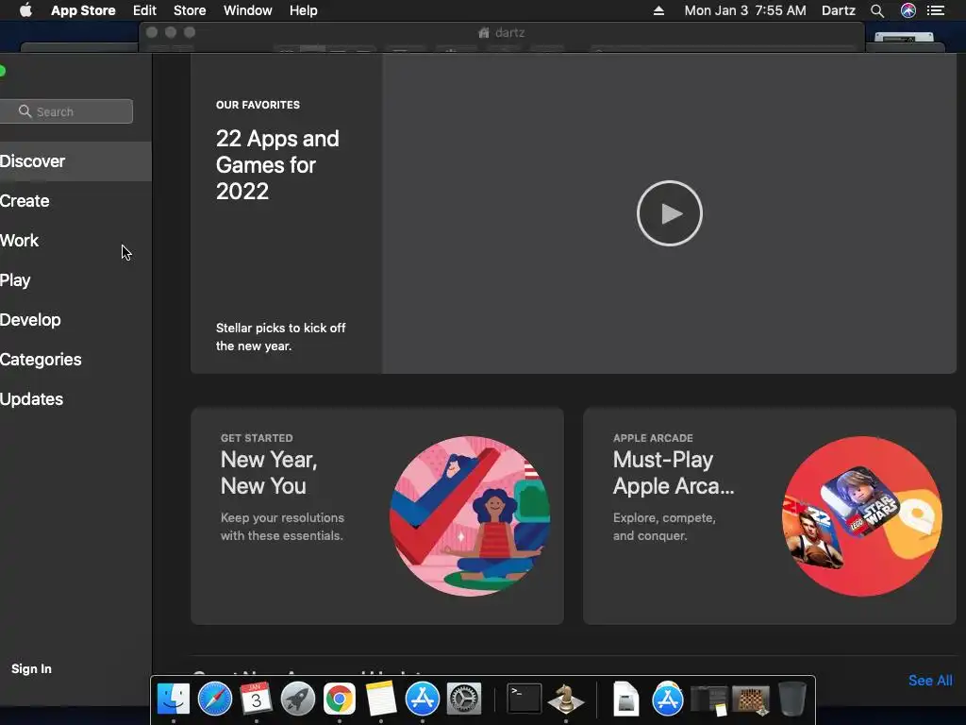This screenshot has height=725, width=966.
Task: Click the App Store search field
Action: click(x=66, y=111)
